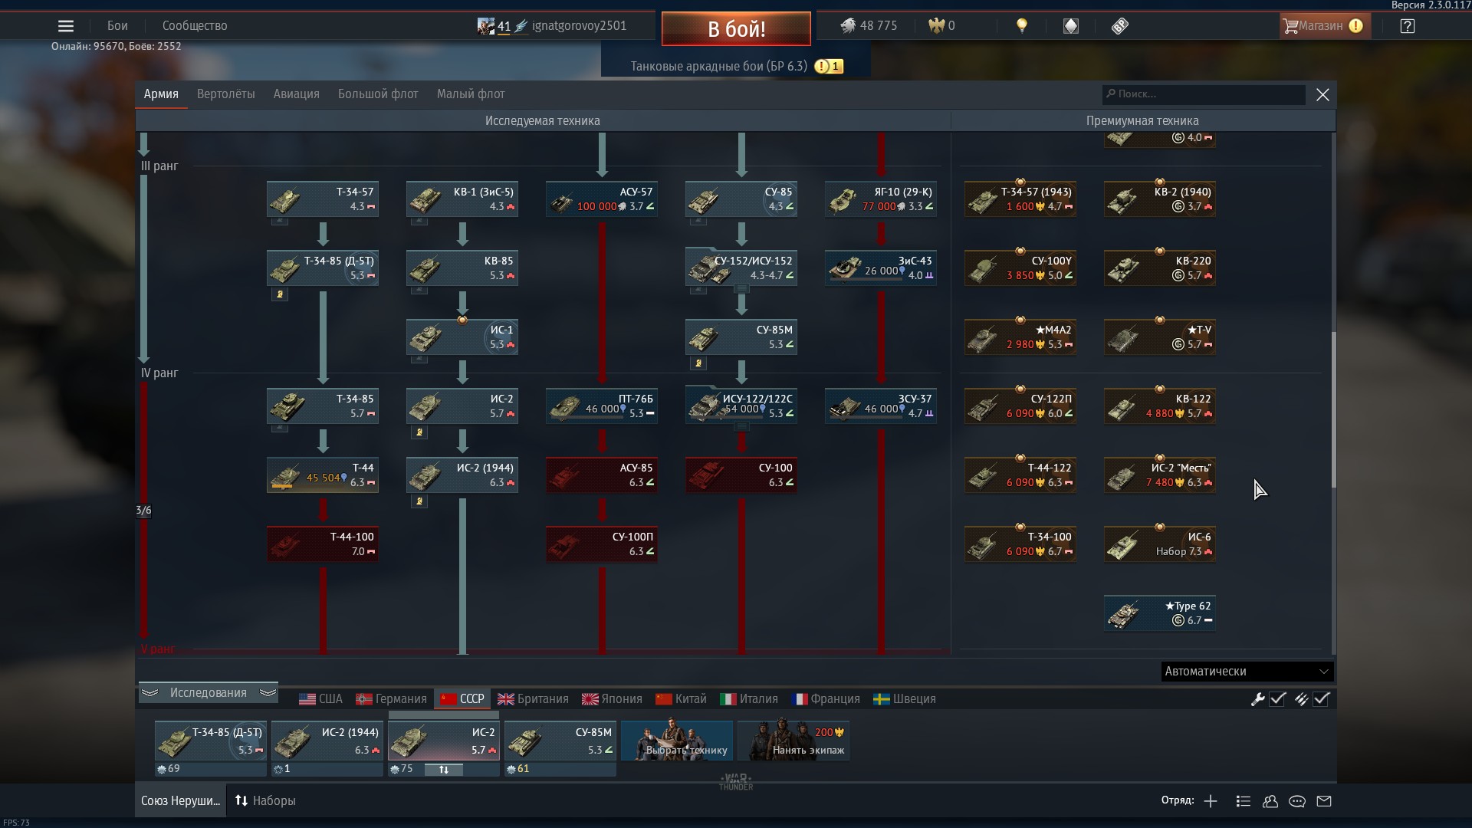Click the Silver Lions balance 48 775
1472x828 pixels.
(869, 26)
